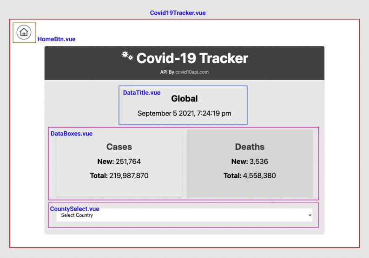Click new deaths value 3,536
Image resolution: width=369 pixels, height=258 pixels.
click(259, 161)
